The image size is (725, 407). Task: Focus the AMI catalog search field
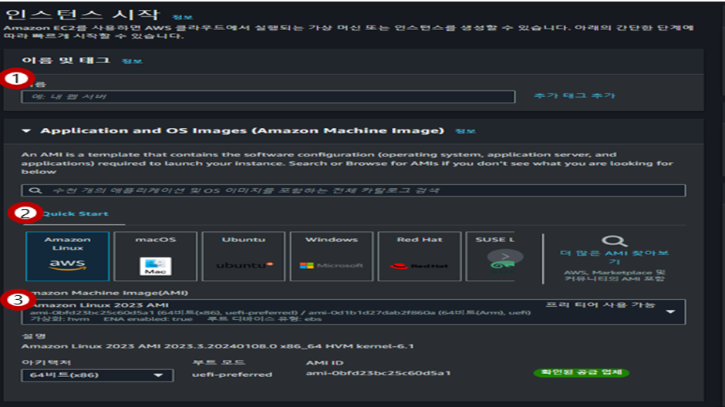point(353,190)
